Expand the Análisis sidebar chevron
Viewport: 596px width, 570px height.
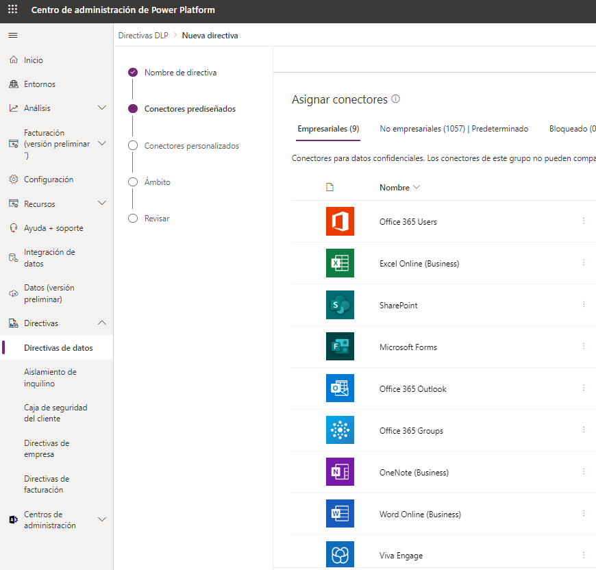pyautogui.click(x=103, y=107)
